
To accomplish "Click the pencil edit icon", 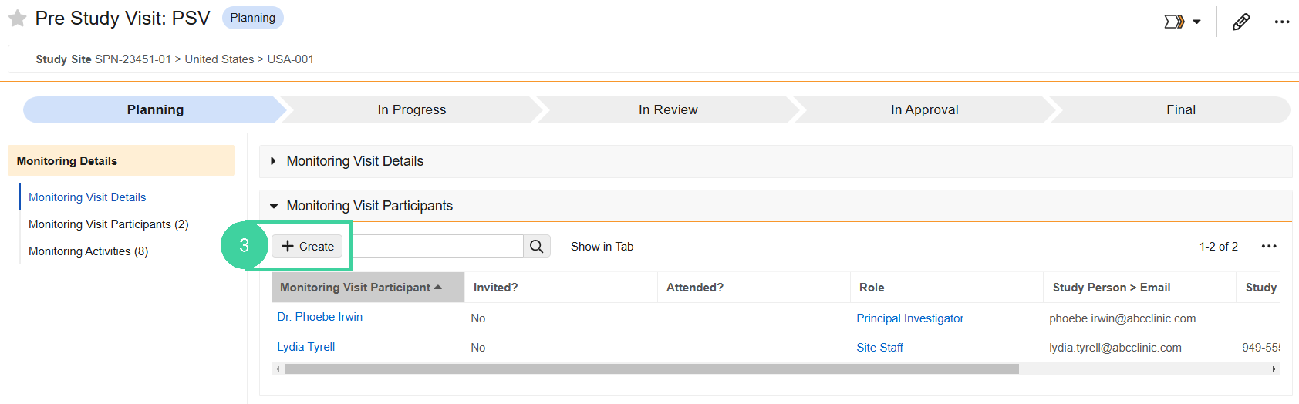I will (x=1241, y=22).
